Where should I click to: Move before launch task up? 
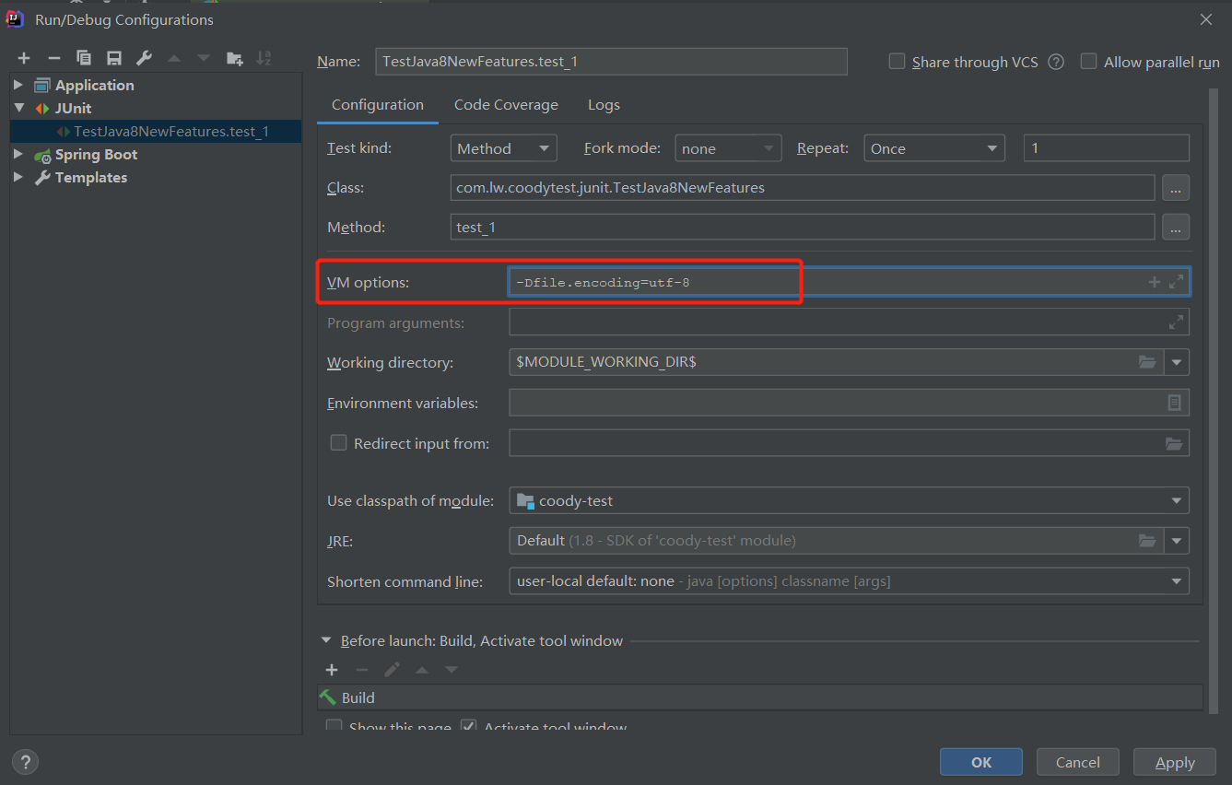coord(422,670)
